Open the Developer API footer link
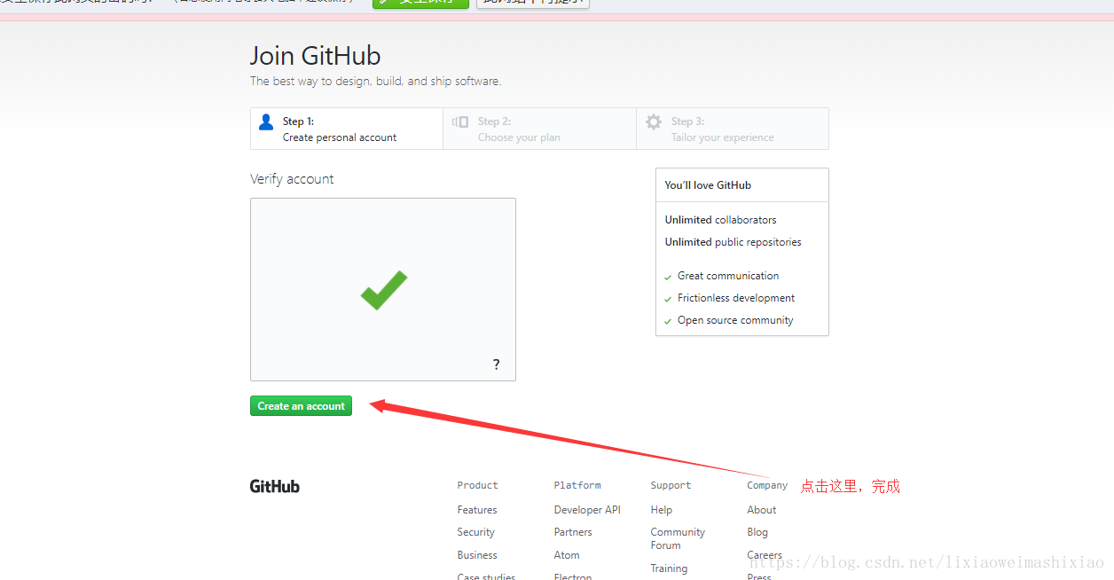 587,510
